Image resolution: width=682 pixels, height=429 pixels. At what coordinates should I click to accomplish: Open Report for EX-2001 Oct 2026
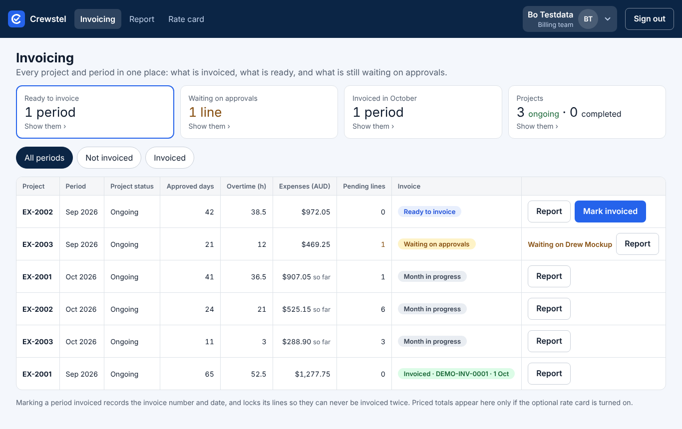pyautogui.click(x=549, y=276)
